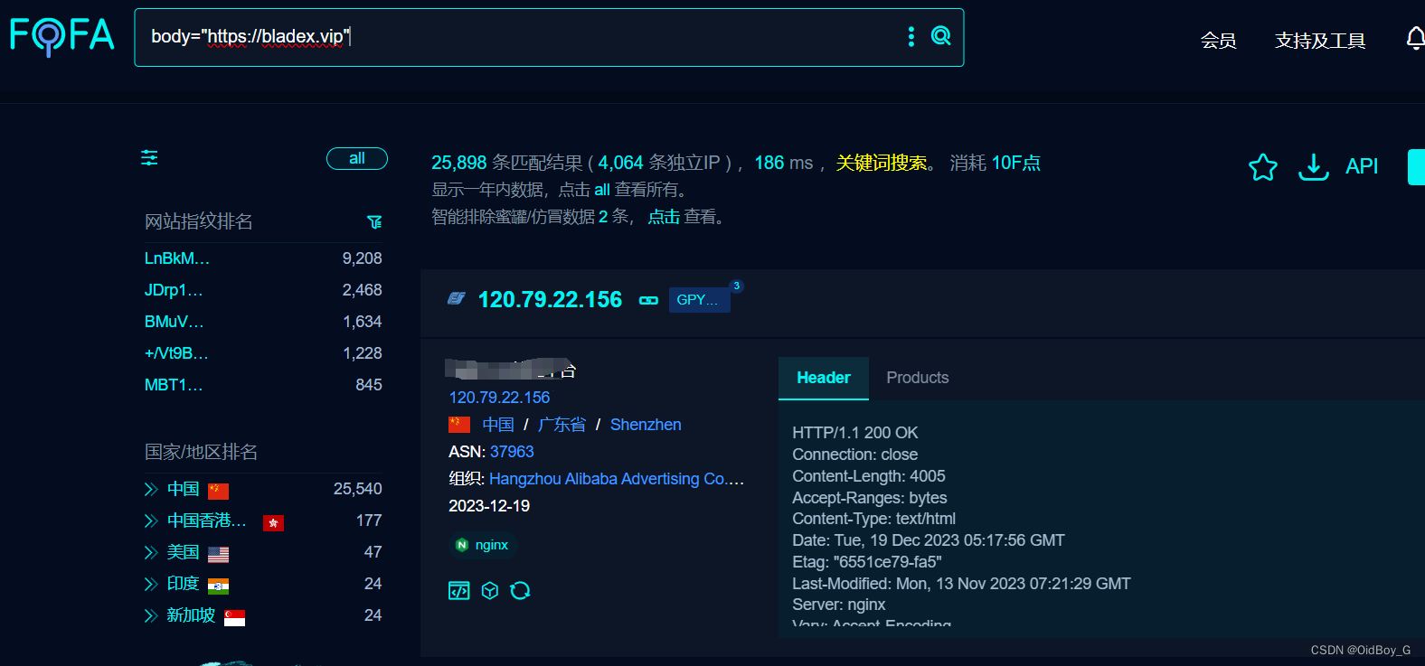Select BMuV… fingerprint entry

tap(175, 322)
